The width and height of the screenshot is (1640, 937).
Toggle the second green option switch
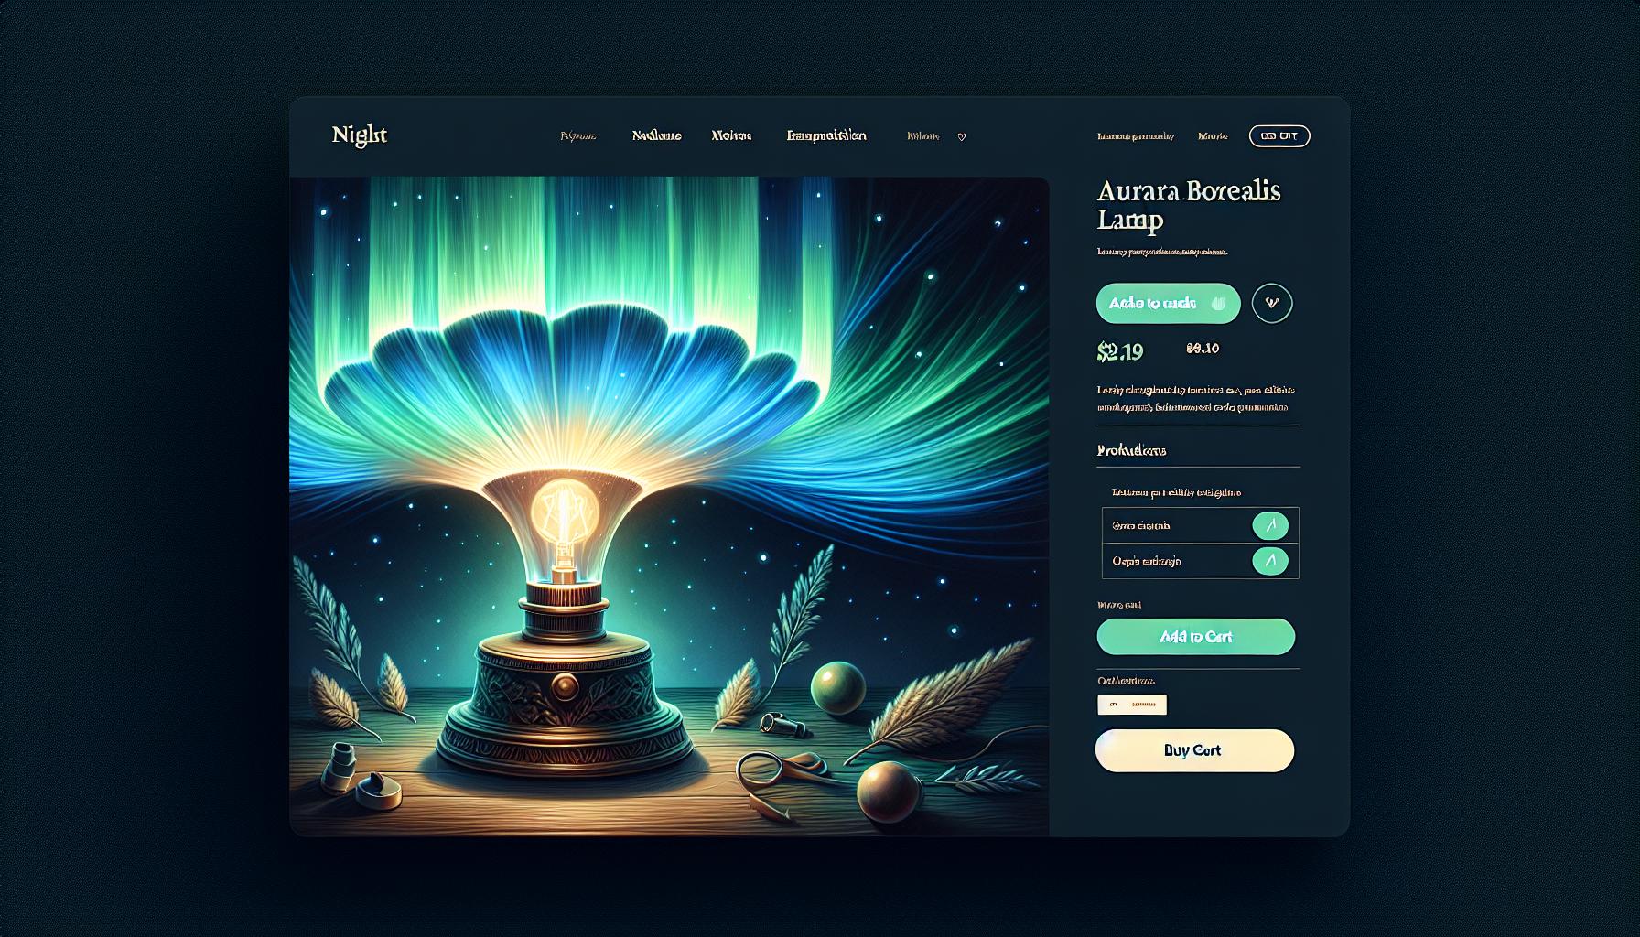click(1269, 561)
